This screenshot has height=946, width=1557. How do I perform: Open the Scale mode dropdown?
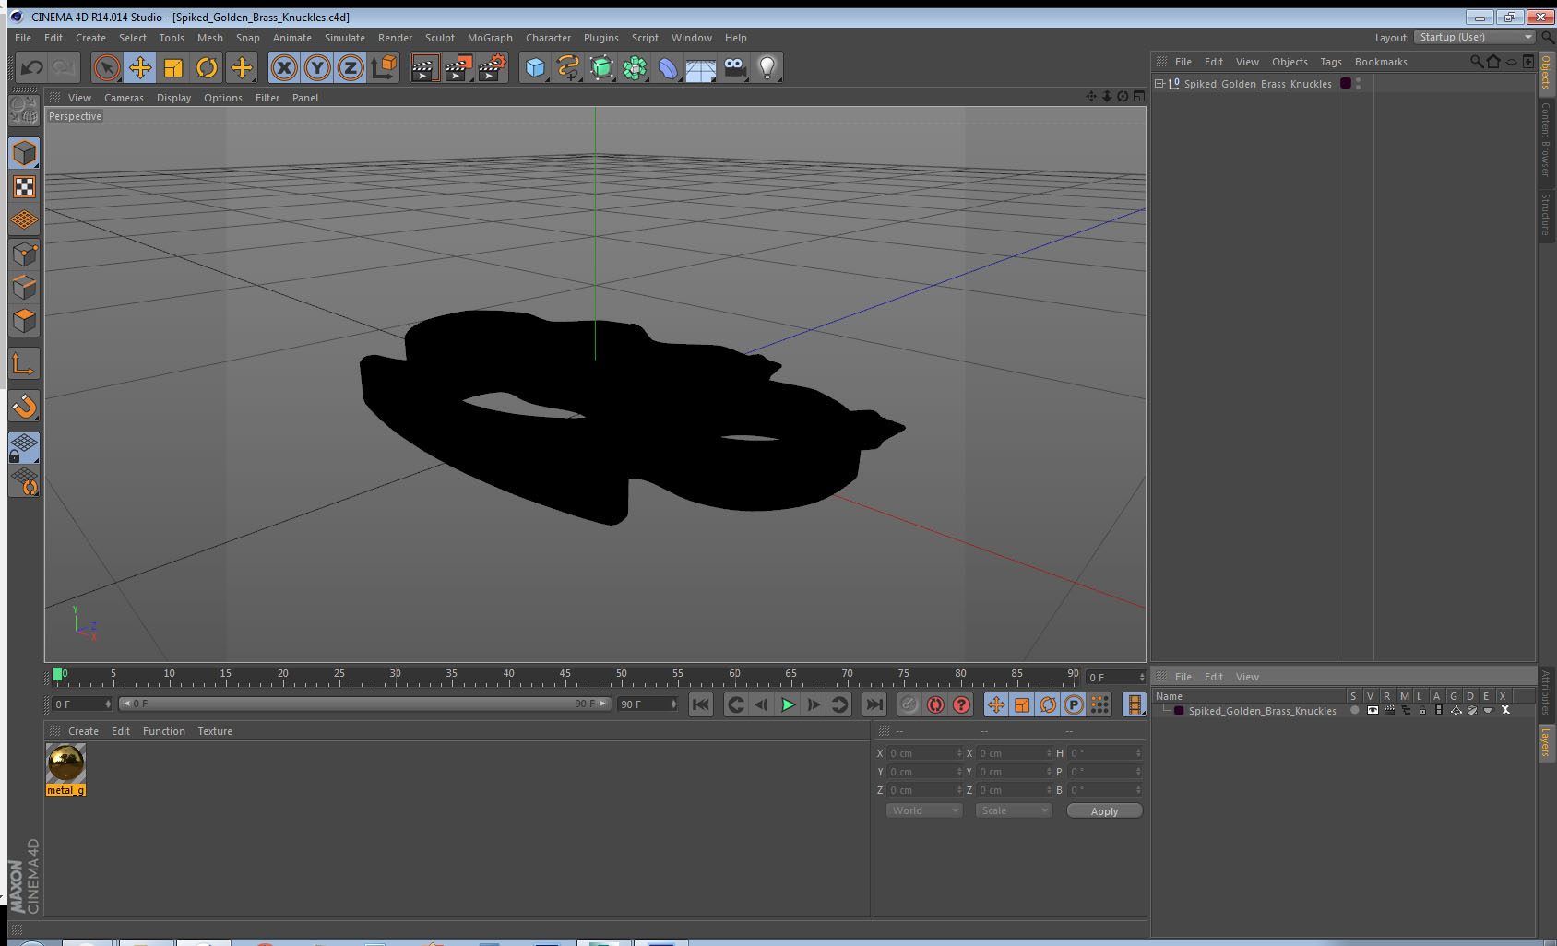[1014, 810]
